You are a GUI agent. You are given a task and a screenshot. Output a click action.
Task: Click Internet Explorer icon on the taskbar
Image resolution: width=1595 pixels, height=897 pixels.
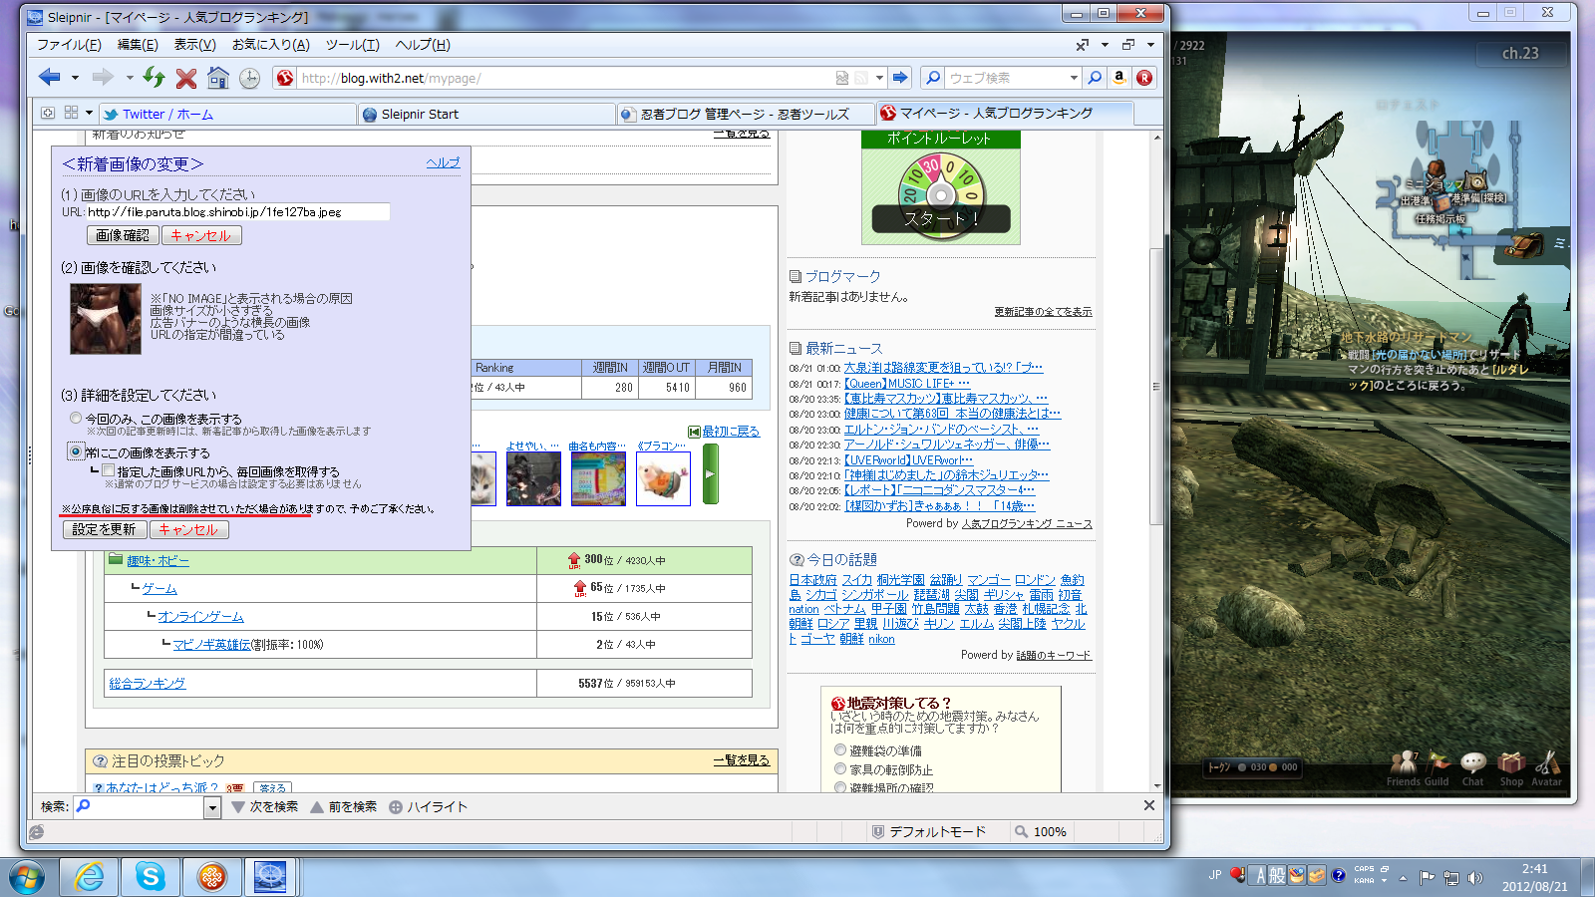point(90,877)
